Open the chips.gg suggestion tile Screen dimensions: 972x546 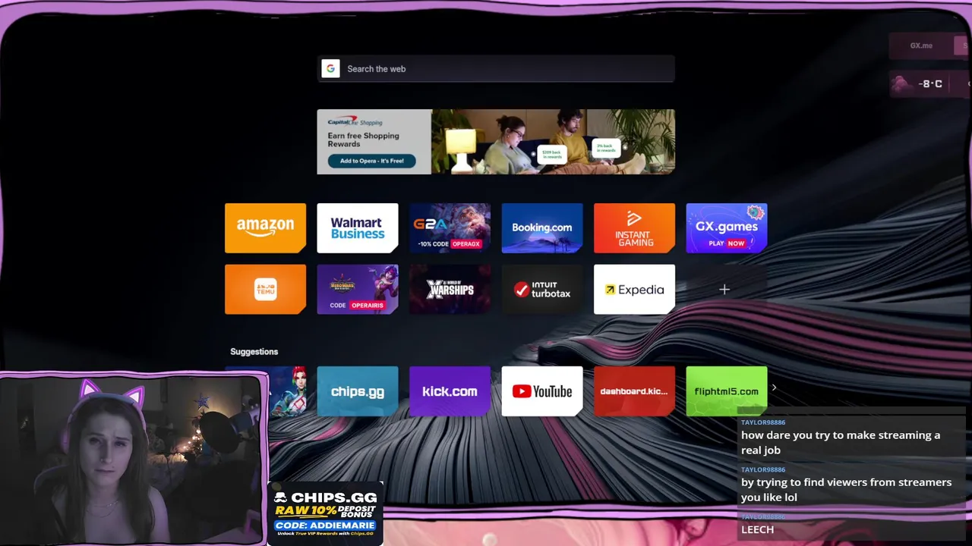coord(358,391)
